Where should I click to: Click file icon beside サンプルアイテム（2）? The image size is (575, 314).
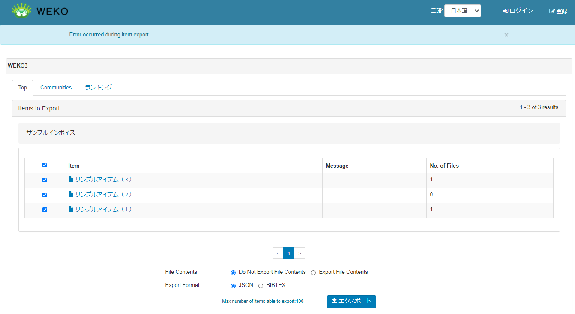pyautogui.click(x=71, y=194)
